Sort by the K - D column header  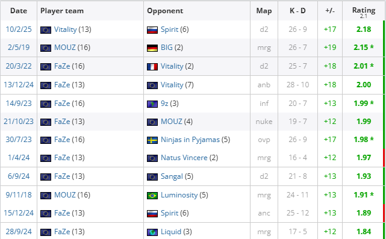[x=297, y=11]
